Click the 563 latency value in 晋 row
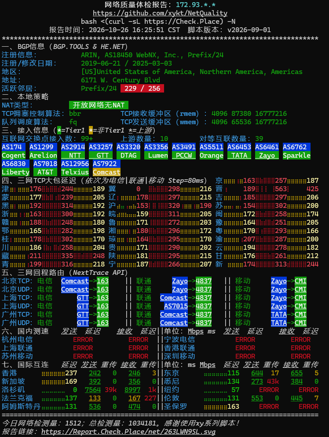 click(x=281, y=189)
